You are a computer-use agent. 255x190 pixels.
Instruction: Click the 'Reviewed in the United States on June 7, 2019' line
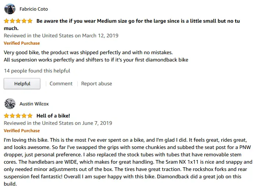[58, 123]
